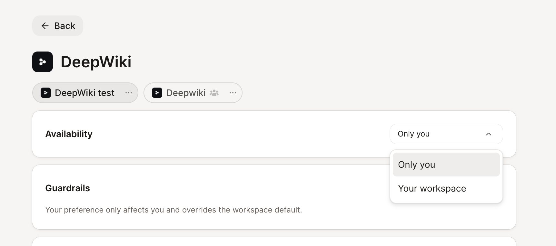The width and height of the screenshot is (556, 246).
Task: Go back using the Back button
Action: (58, 26)
